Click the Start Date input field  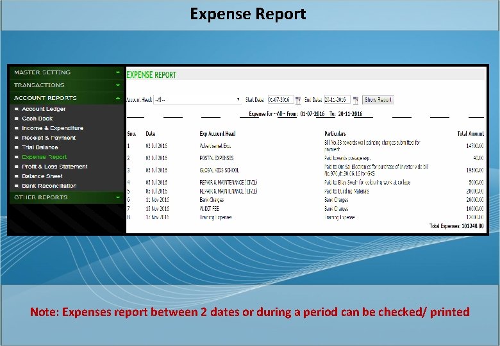(281, 100)
